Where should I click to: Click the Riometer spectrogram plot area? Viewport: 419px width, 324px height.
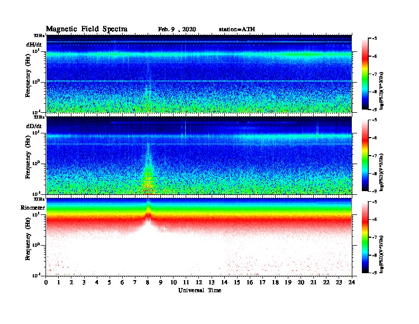[199, 237]
